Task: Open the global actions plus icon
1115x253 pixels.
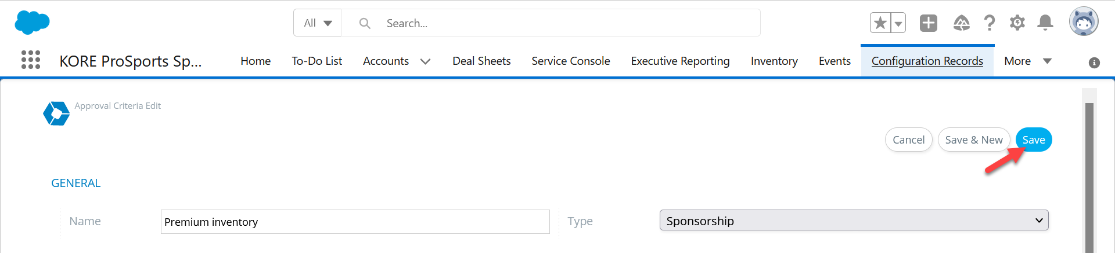Action: (929, 23)
